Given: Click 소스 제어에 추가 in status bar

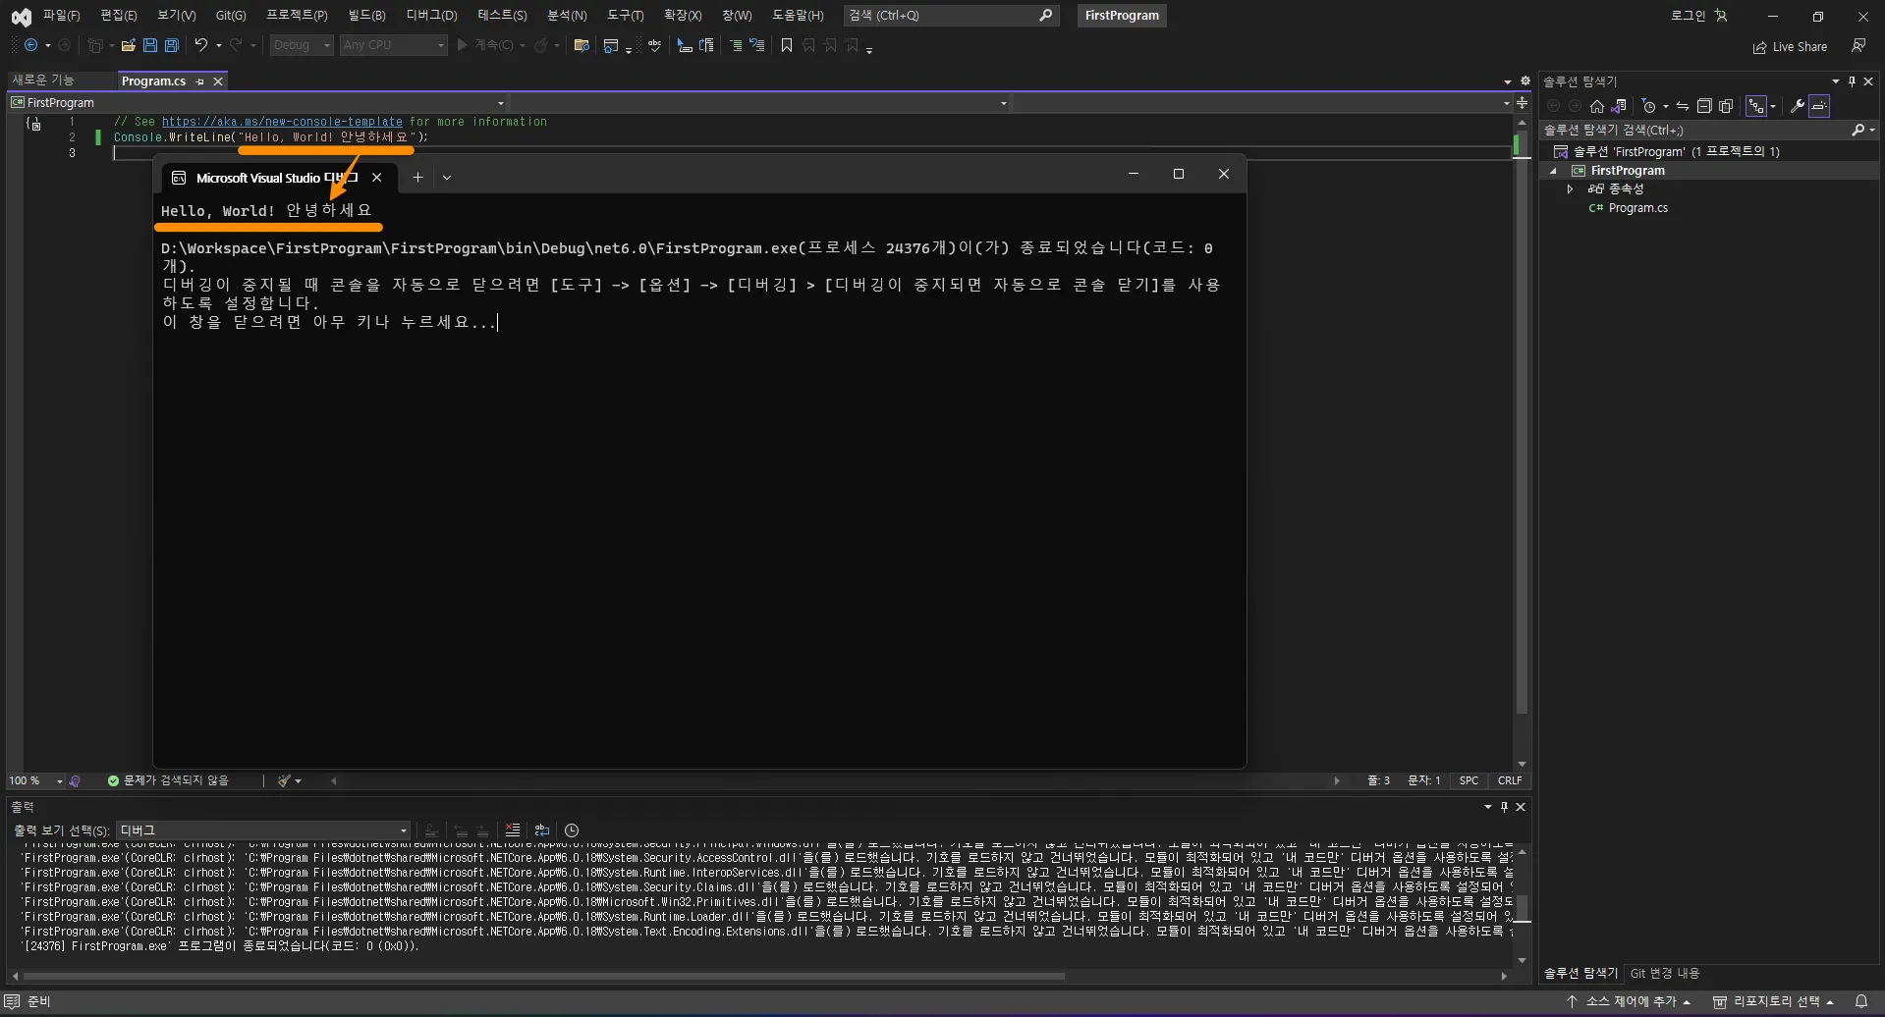Looking at the screenshot, I should tap(1629, 1001).
